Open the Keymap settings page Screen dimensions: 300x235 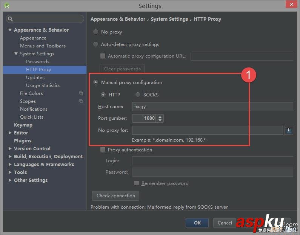tap(23, 125)
